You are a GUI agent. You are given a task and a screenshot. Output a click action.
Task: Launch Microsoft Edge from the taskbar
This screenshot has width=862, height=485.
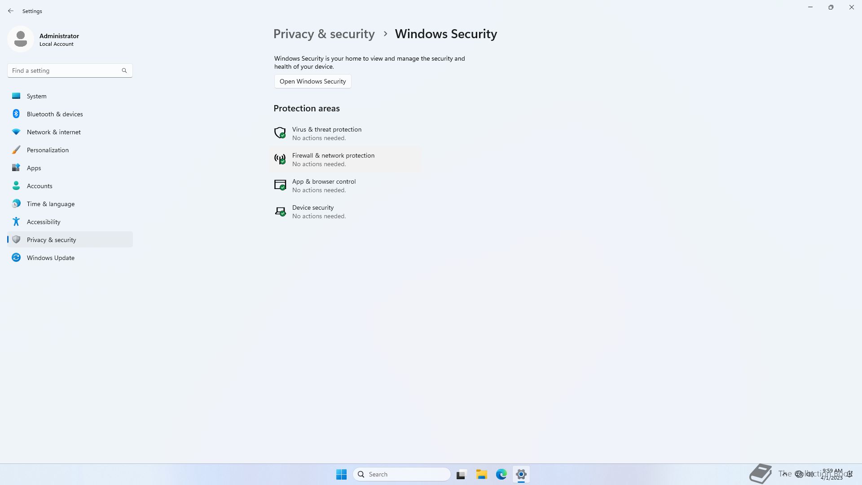coord(501,474)
